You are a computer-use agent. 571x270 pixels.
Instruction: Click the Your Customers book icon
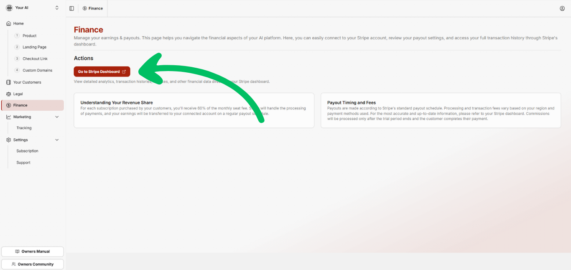coord(9,82)
